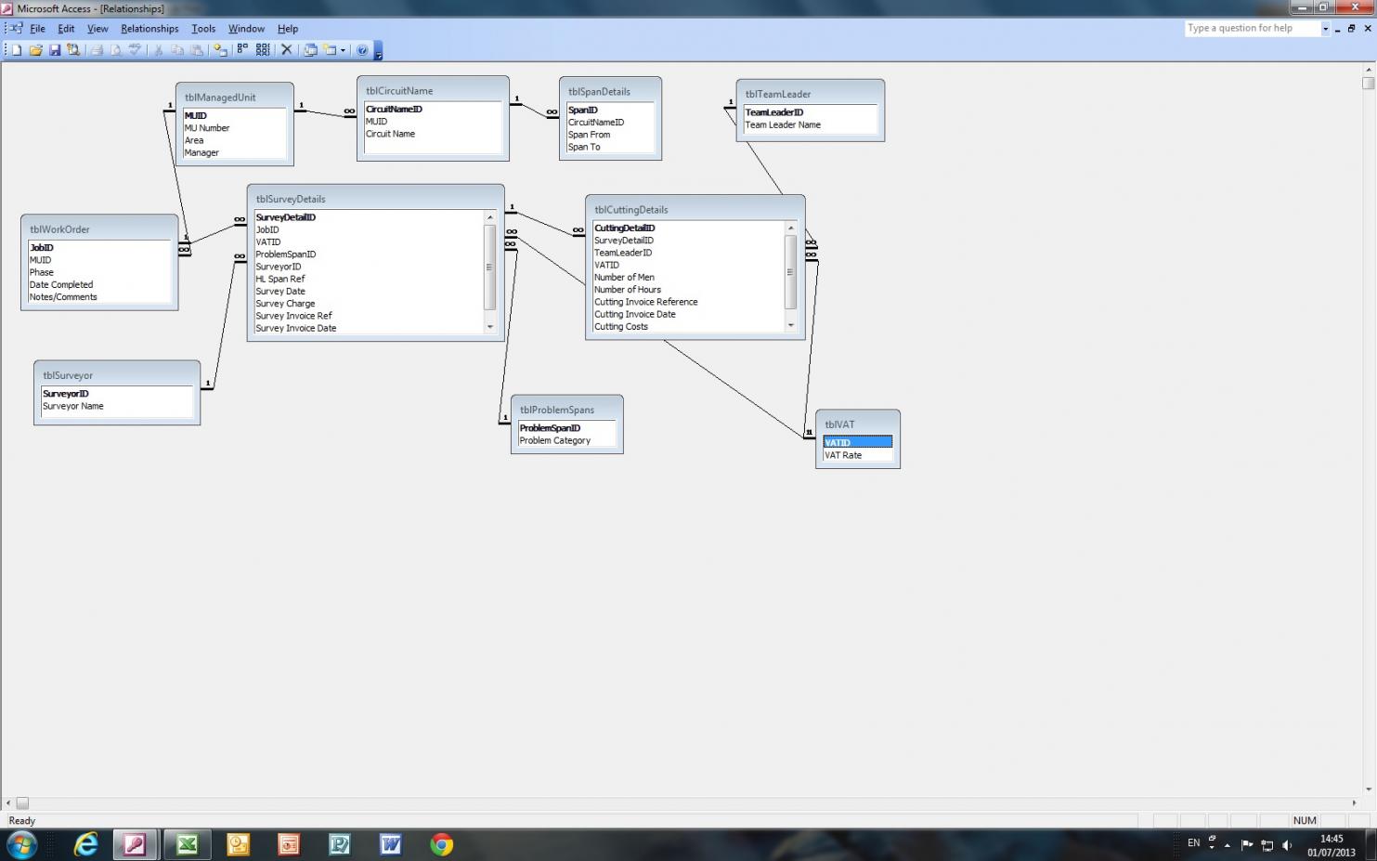Image resolution: width=1377 pixels, height=861 pixels.
Task: Open Internet Explorer from the taskbar
Action: [x=86, y=844]
